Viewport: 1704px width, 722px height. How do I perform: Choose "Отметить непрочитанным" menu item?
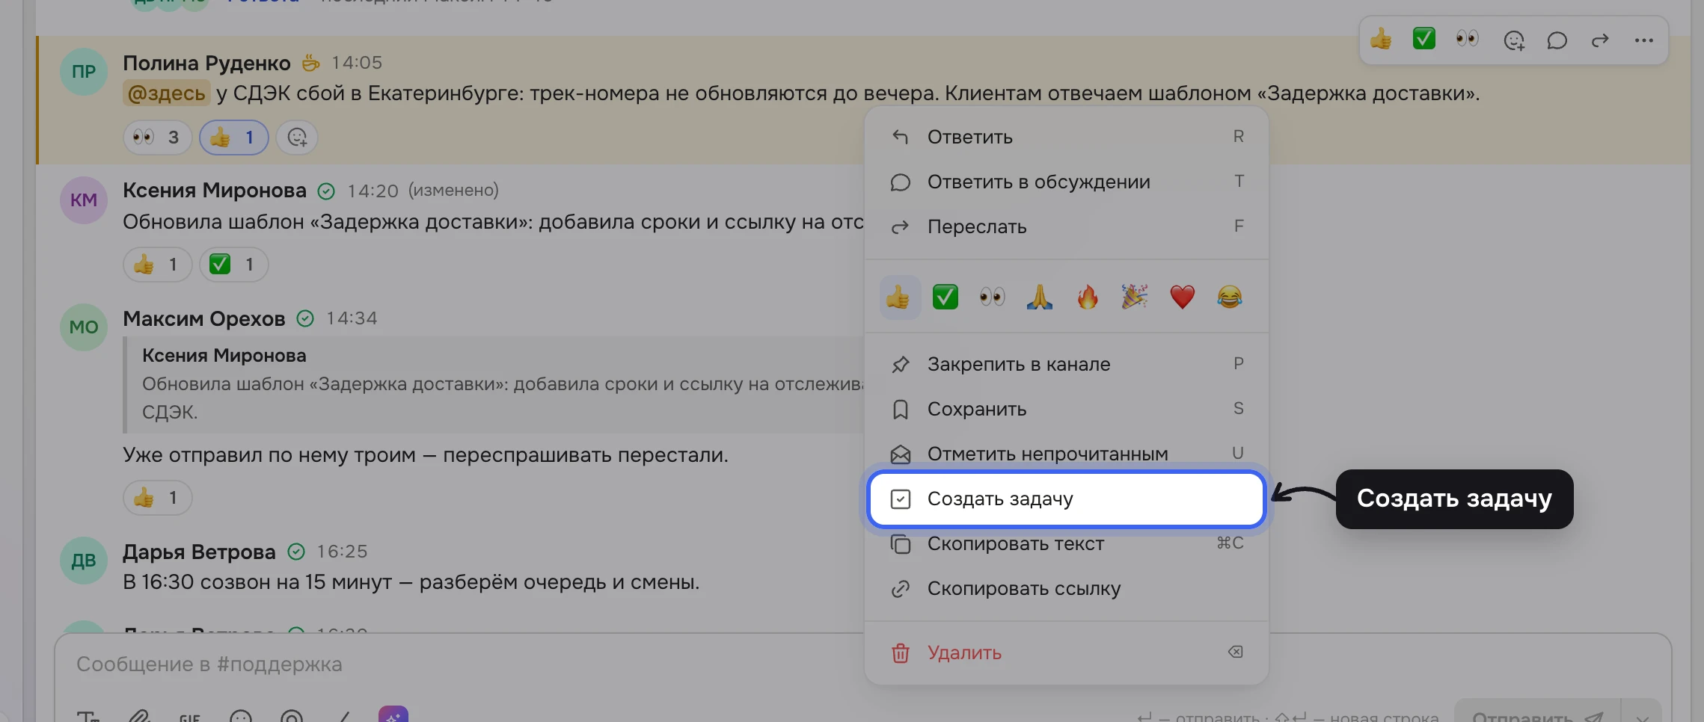point(1066,452)
